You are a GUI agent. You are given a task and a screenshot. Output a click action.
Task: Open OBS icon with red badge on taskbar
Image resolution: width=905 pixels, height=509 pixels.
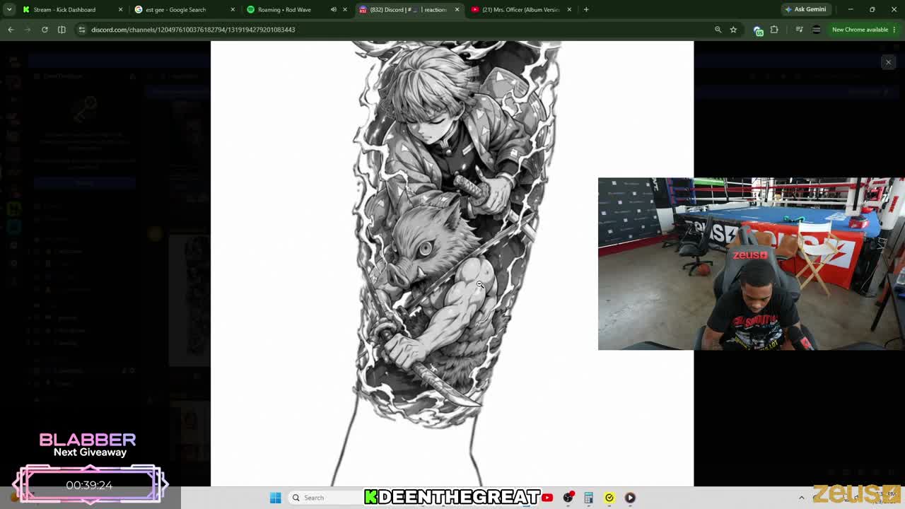(x=568, y=498)
